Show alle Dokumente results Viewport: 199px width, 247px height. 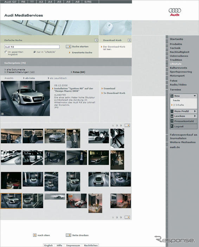coord(16,70)
